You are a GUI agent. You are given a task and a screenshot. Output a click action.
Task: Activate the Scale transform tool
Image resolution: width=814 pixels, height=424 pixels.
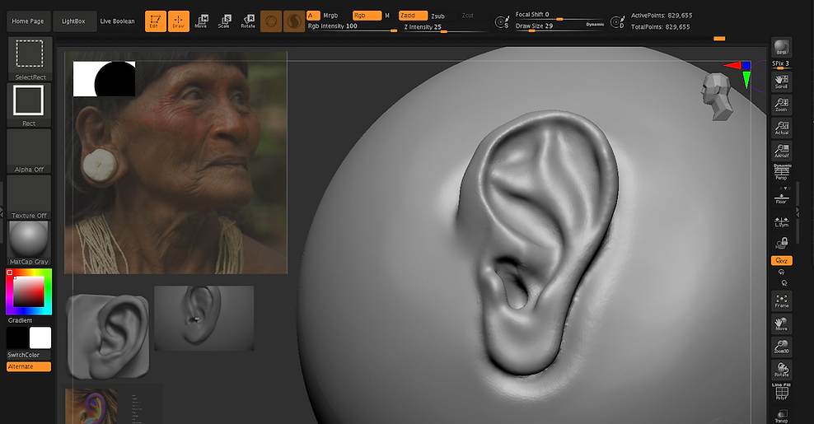[x=224, y=21]
